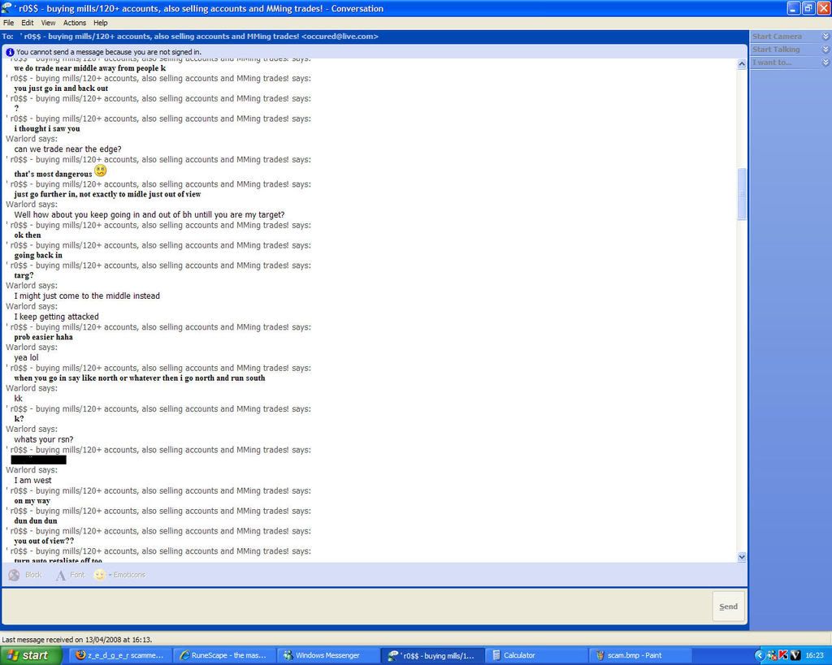This screenshot has width=832, height=665.
Task: Open the Emoticons picker
Action: [x=119, y=575]
